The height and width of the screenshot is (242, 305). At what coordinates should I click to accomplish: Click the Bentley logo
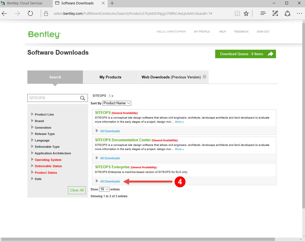pos(44,34)
